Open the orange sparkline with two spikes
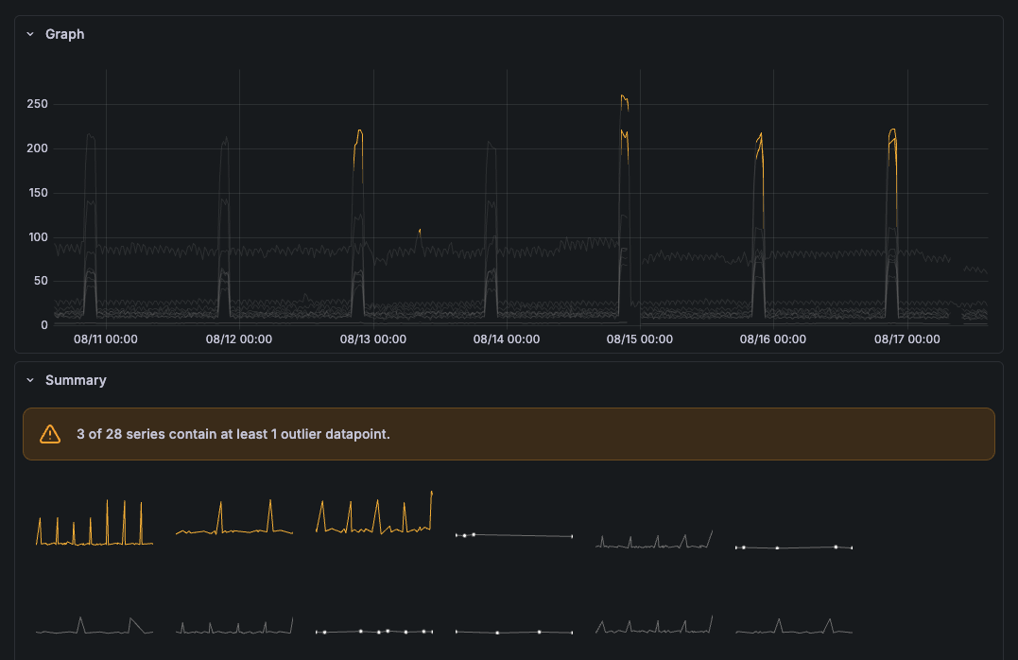The width and height of the screenshot is (1018, 660). coord(234,517)
